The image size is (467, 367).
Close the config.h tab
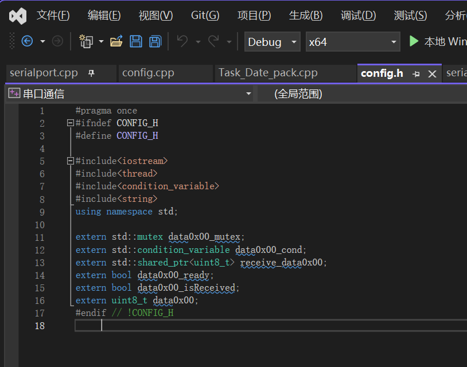[x=432, y=74]
